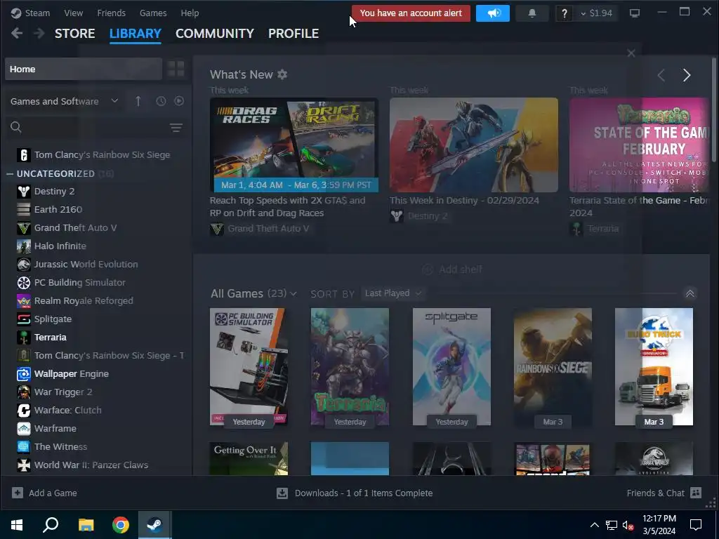This screenshot has height=539, width=719.
Task: Click the sort ascending arrow icon
Action: click(x=138, y=101)
